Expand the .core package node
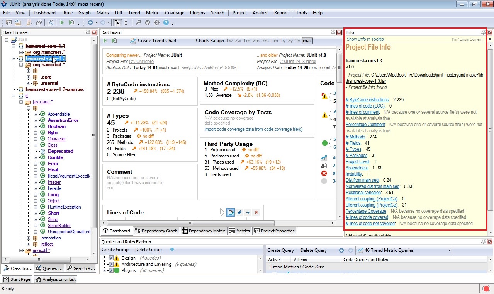 click(x=29, y=77)
